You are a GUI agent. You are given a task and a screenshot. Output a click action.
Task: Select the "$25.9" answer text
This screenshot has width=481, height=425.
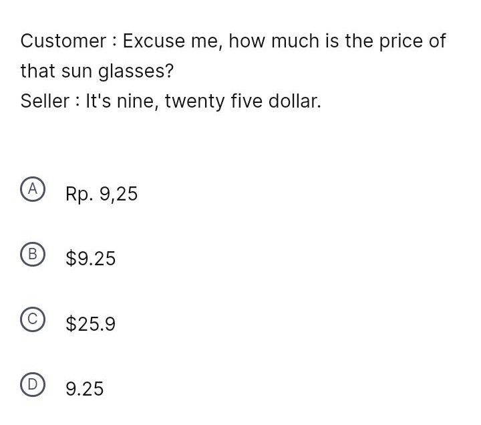point(90,324)
